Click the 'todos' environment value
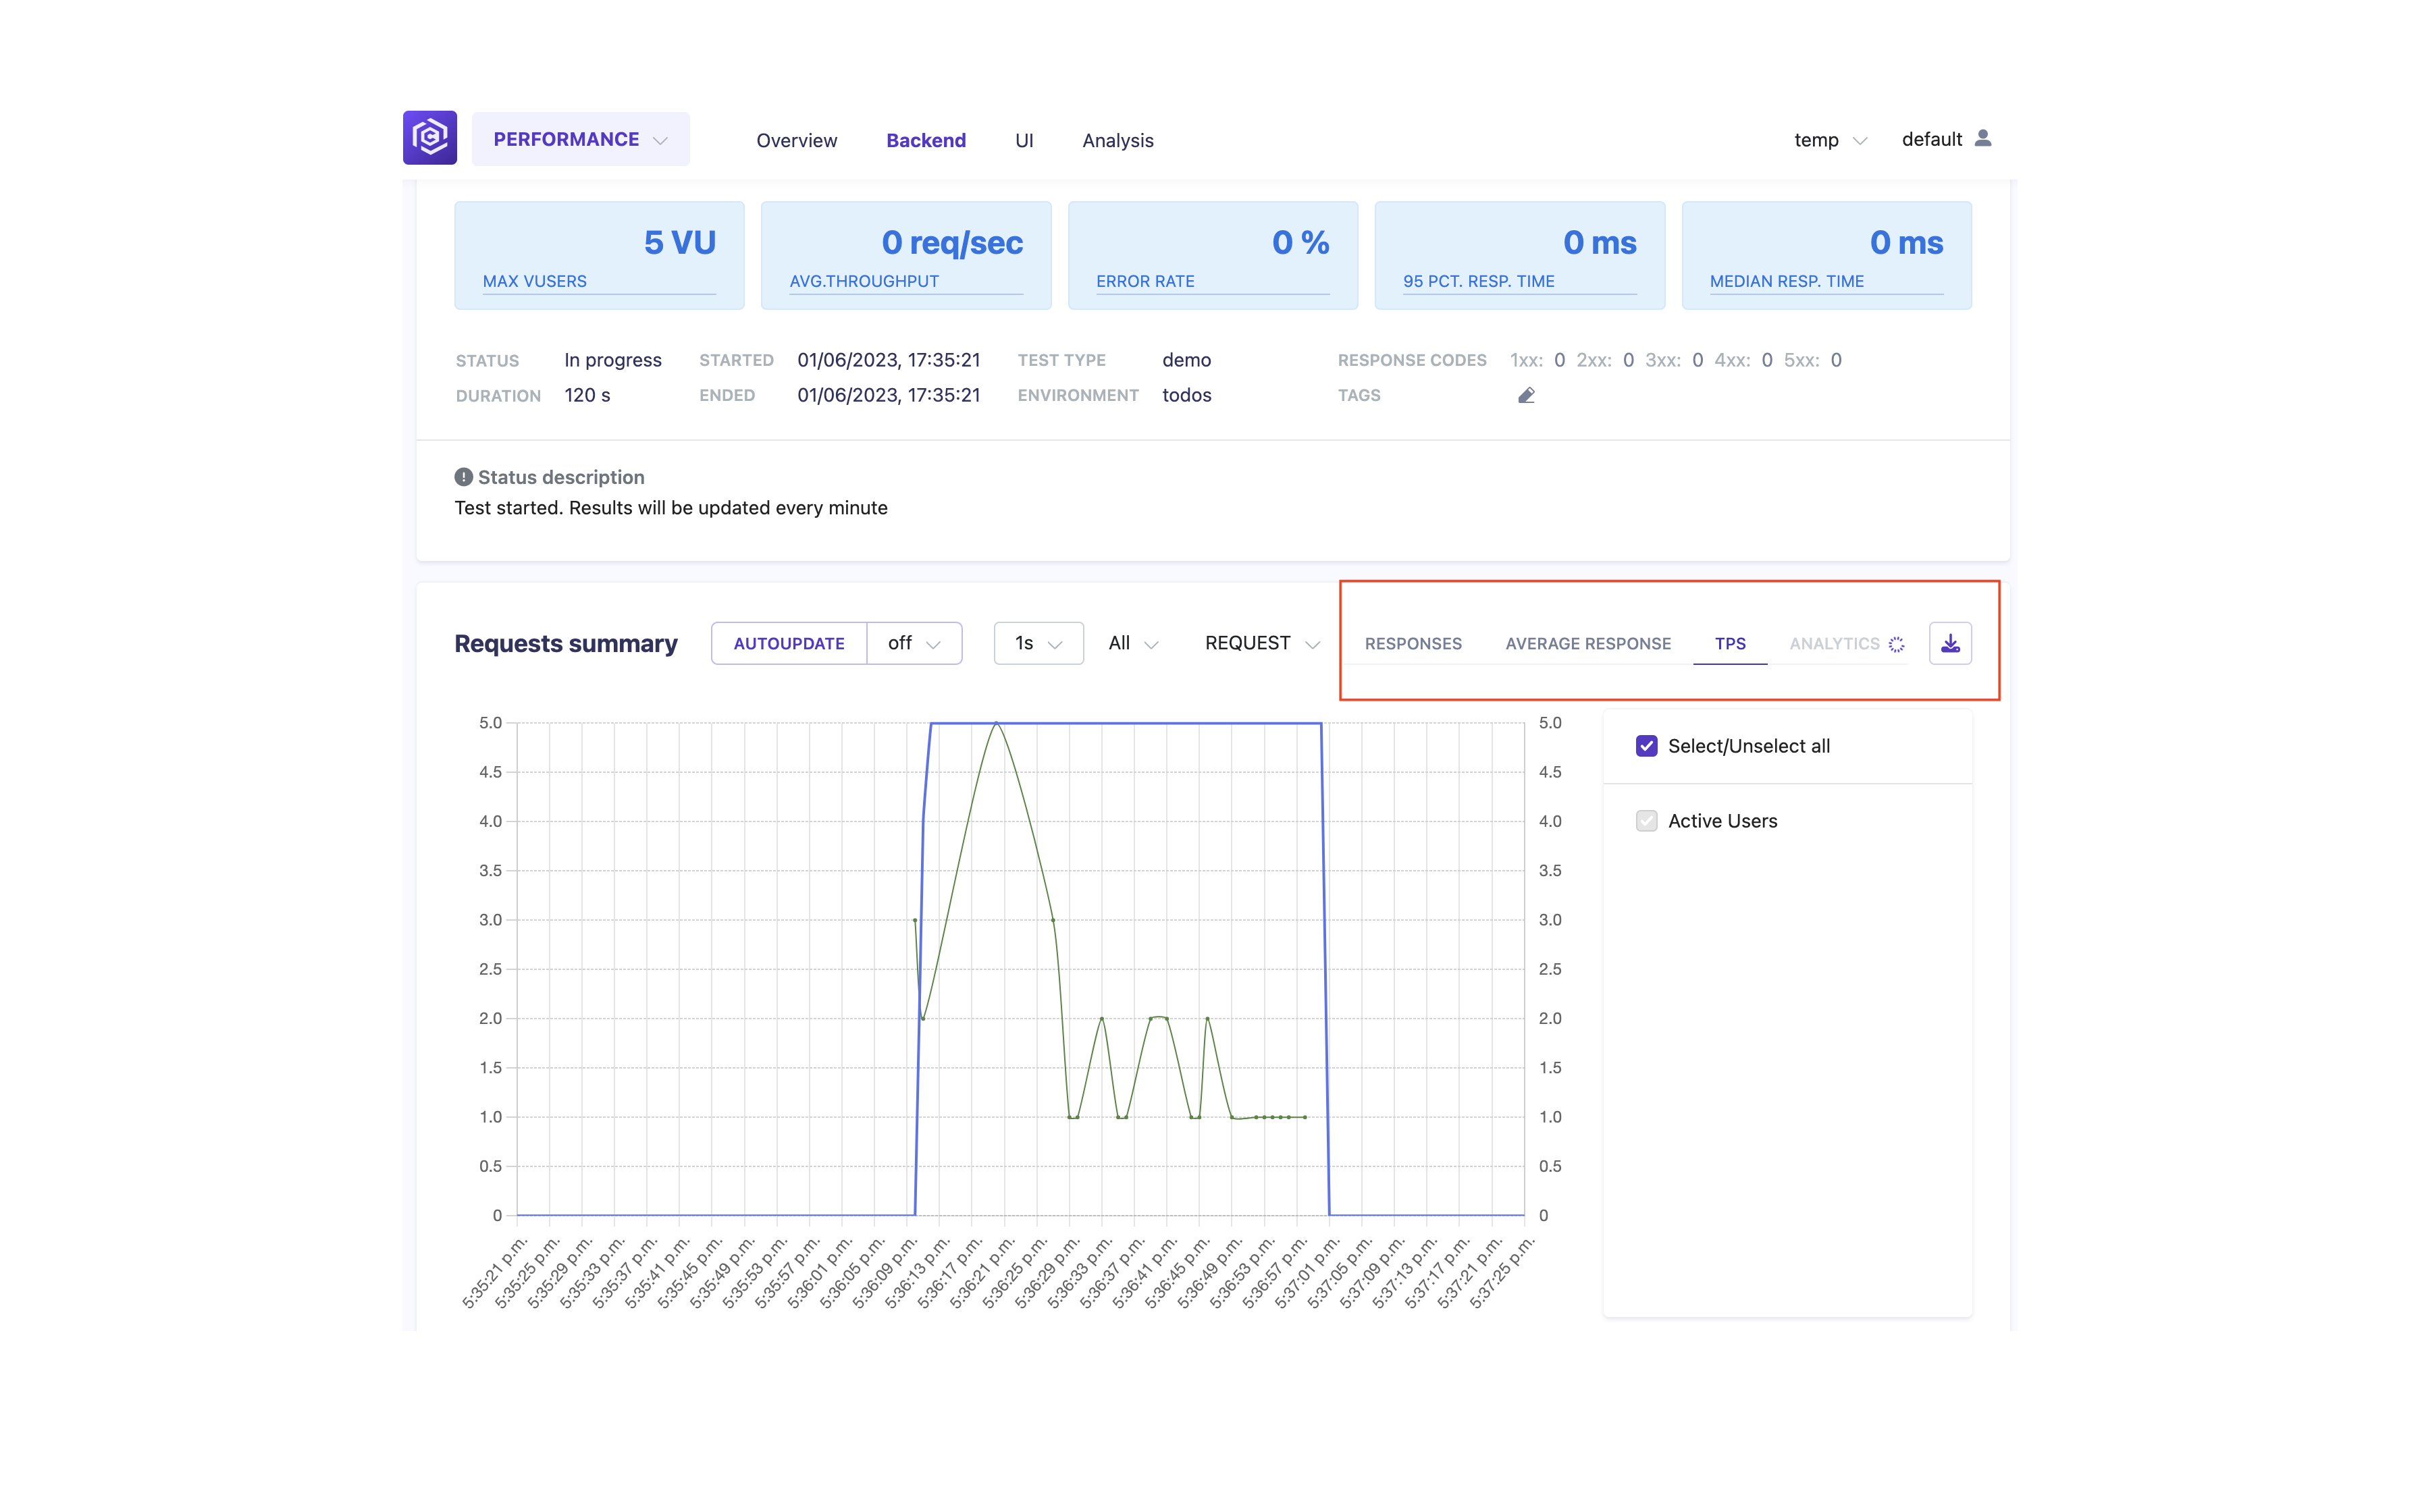The width and height of the screenshot is (2420, 1512). [1186, 395]
